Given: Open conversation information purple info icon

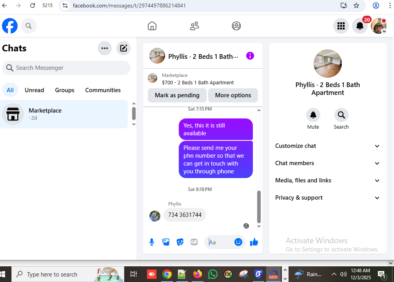Looking at the screenshot, I should point(250,56).
